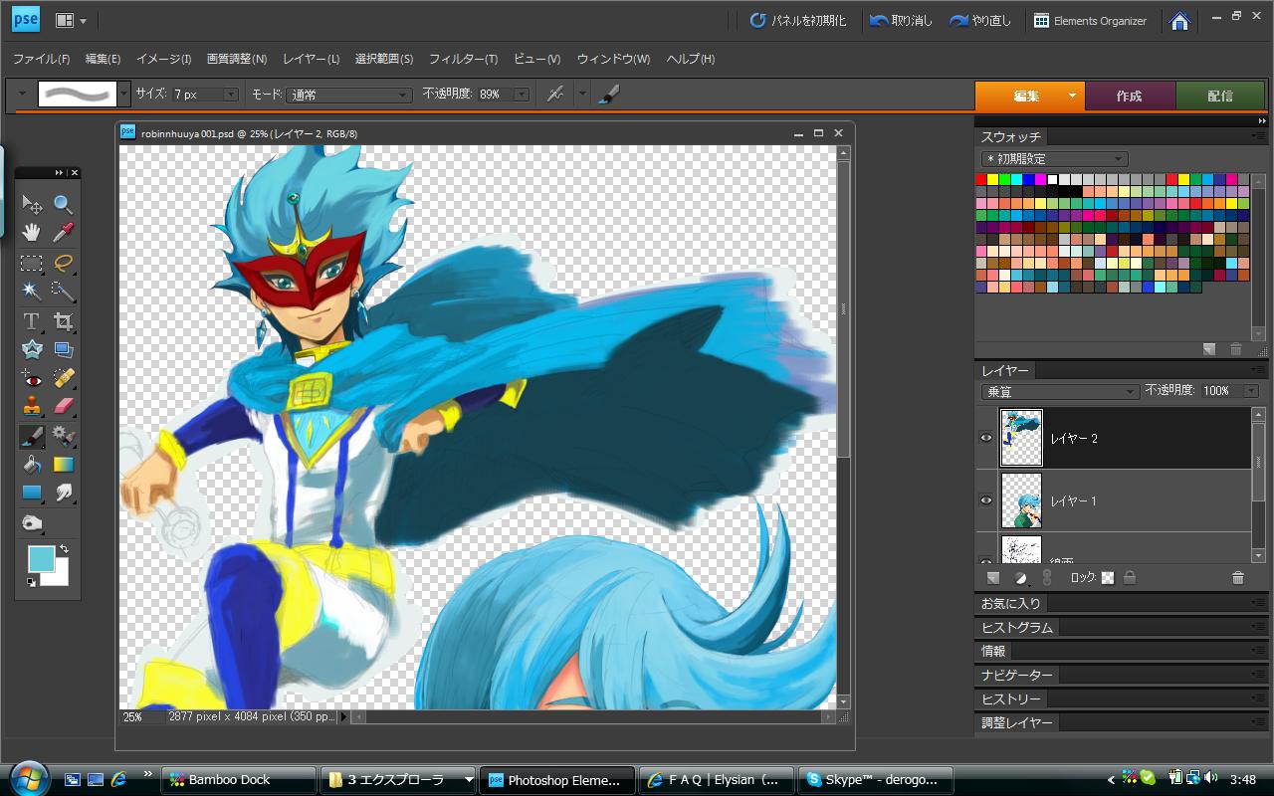Toggle lock all for the layer

1130,578
